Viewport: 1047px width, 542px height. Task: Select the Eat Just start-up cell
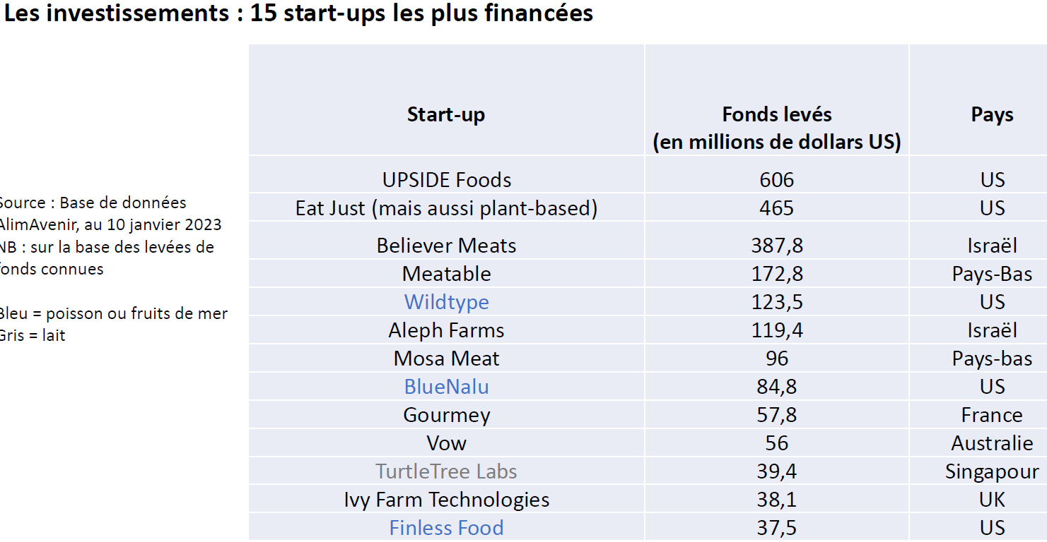tap(446, 208)
